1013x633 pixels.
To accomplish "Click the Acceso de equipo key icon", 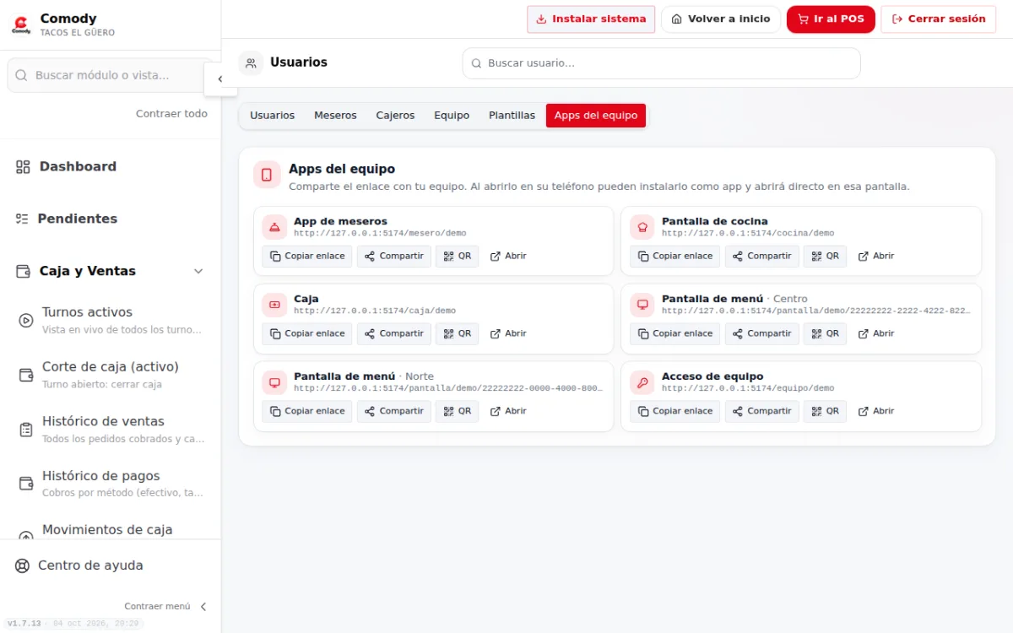I will tap(642, 382).
